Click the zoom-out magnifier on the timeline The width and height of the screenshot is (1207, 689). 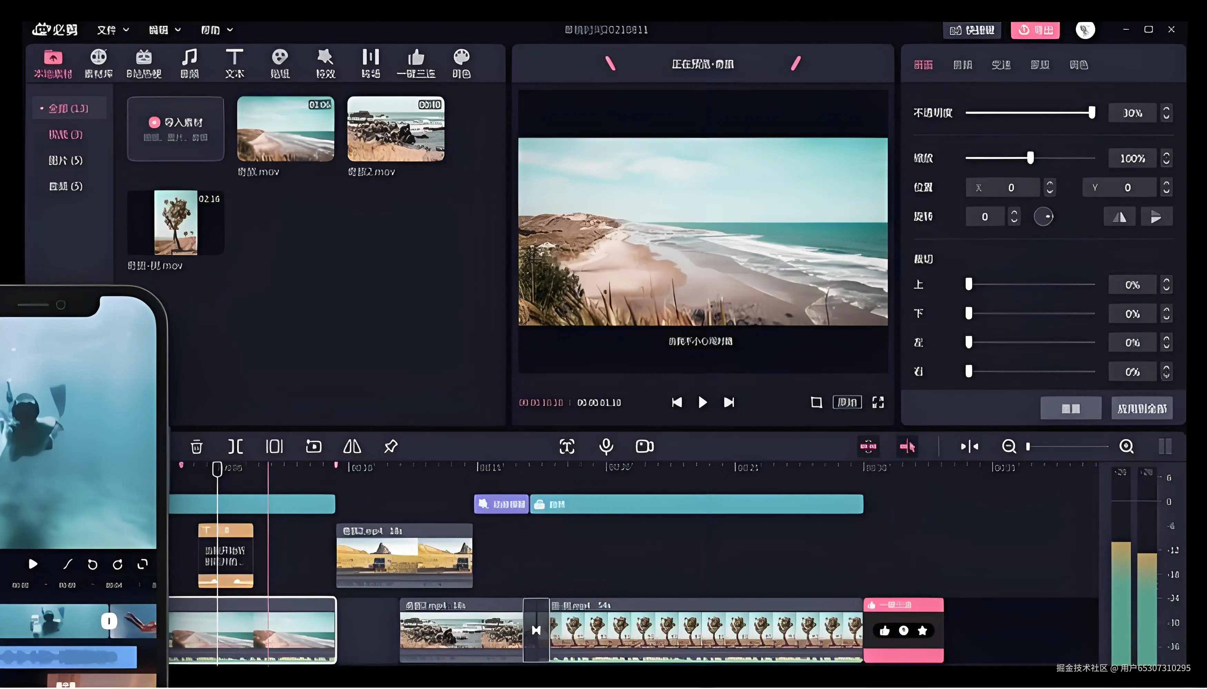(x=1009, y=446)
